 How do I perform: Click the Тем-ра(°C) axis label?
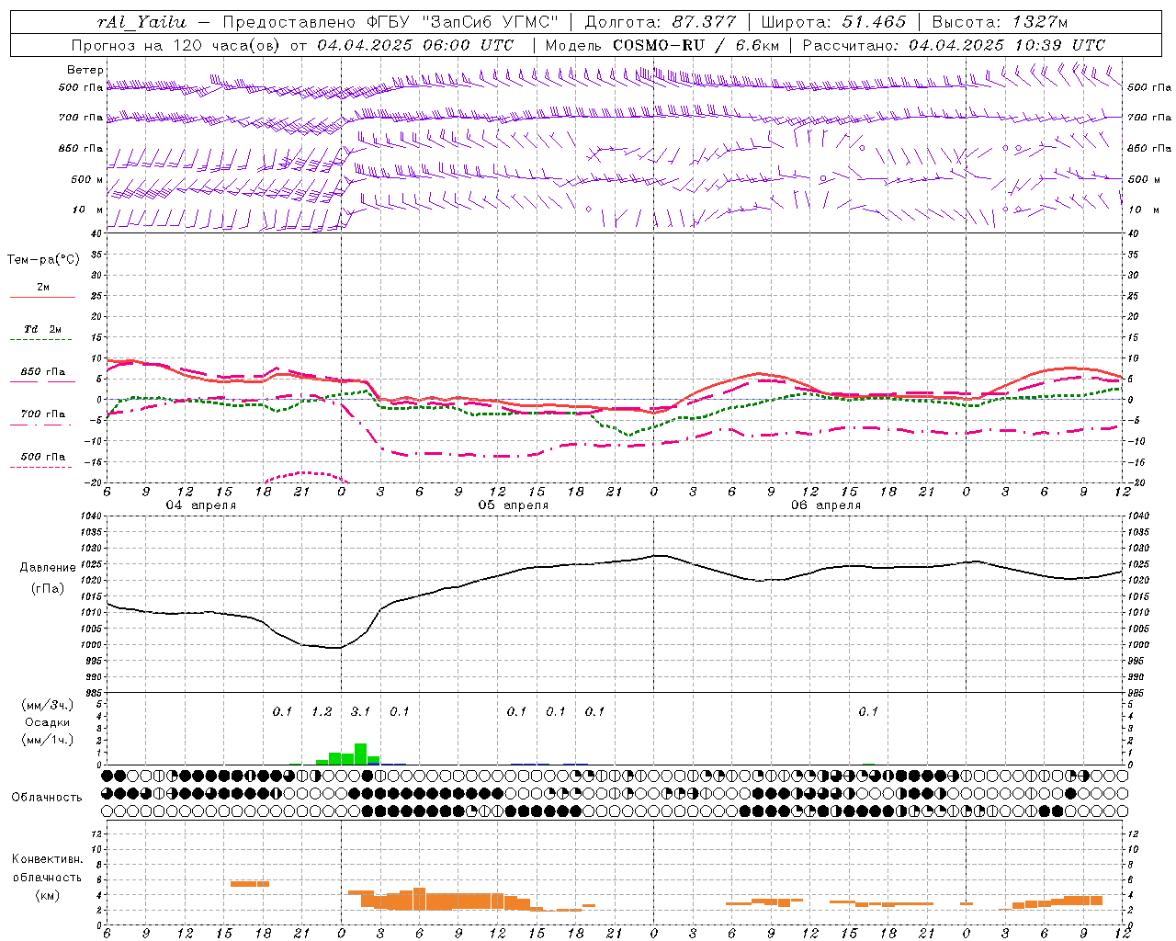[x=43, y=260]
